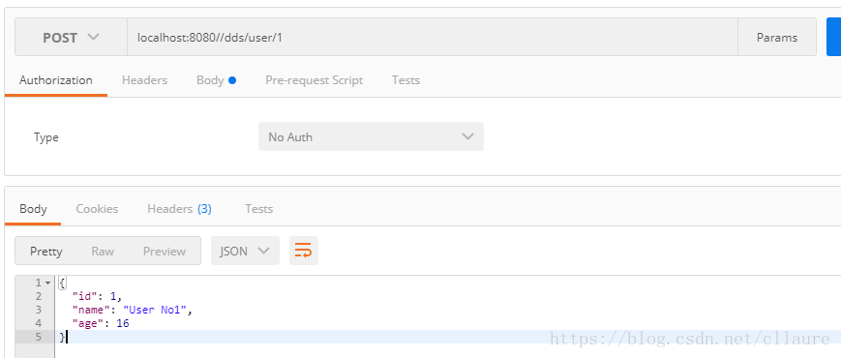Click the blue Send button edge

833,37
